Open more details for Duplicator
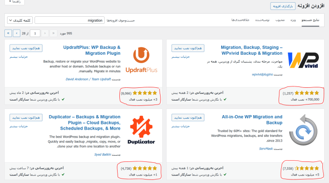The height and width of the screenshot is (183, 329). pos(19,126)
